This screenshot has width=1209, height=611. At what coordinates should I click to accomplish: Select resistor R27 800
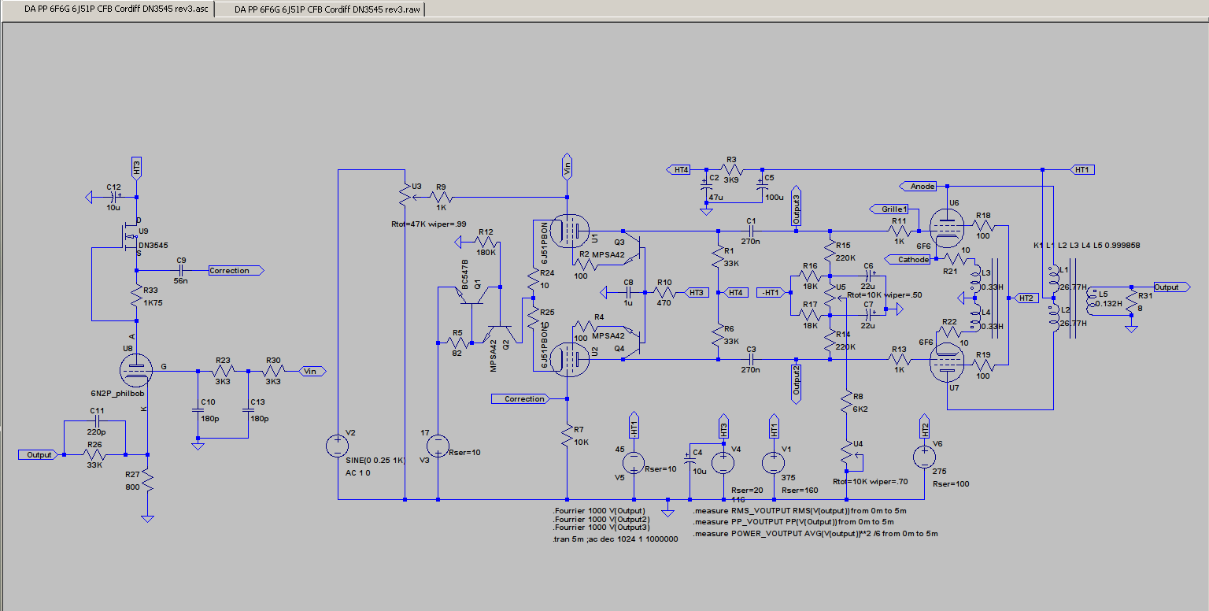pyautogui.click(x=147, y=481)
